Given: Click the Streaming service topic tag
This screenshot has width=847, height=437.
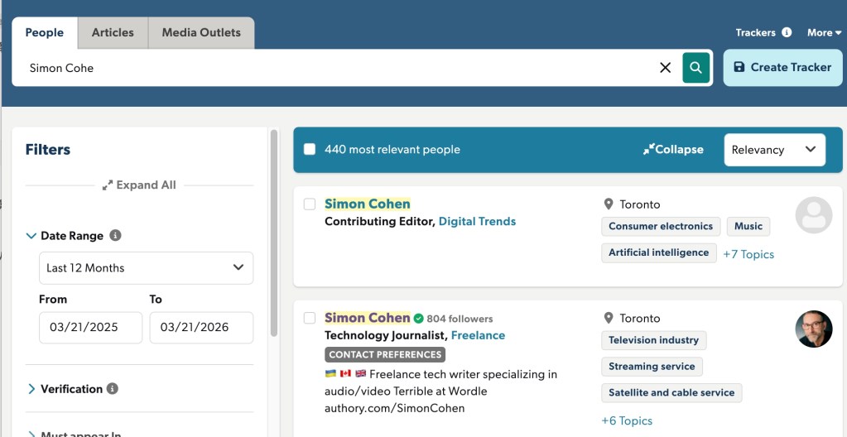Looking at the screenshot, I should [x=652, y=367].
